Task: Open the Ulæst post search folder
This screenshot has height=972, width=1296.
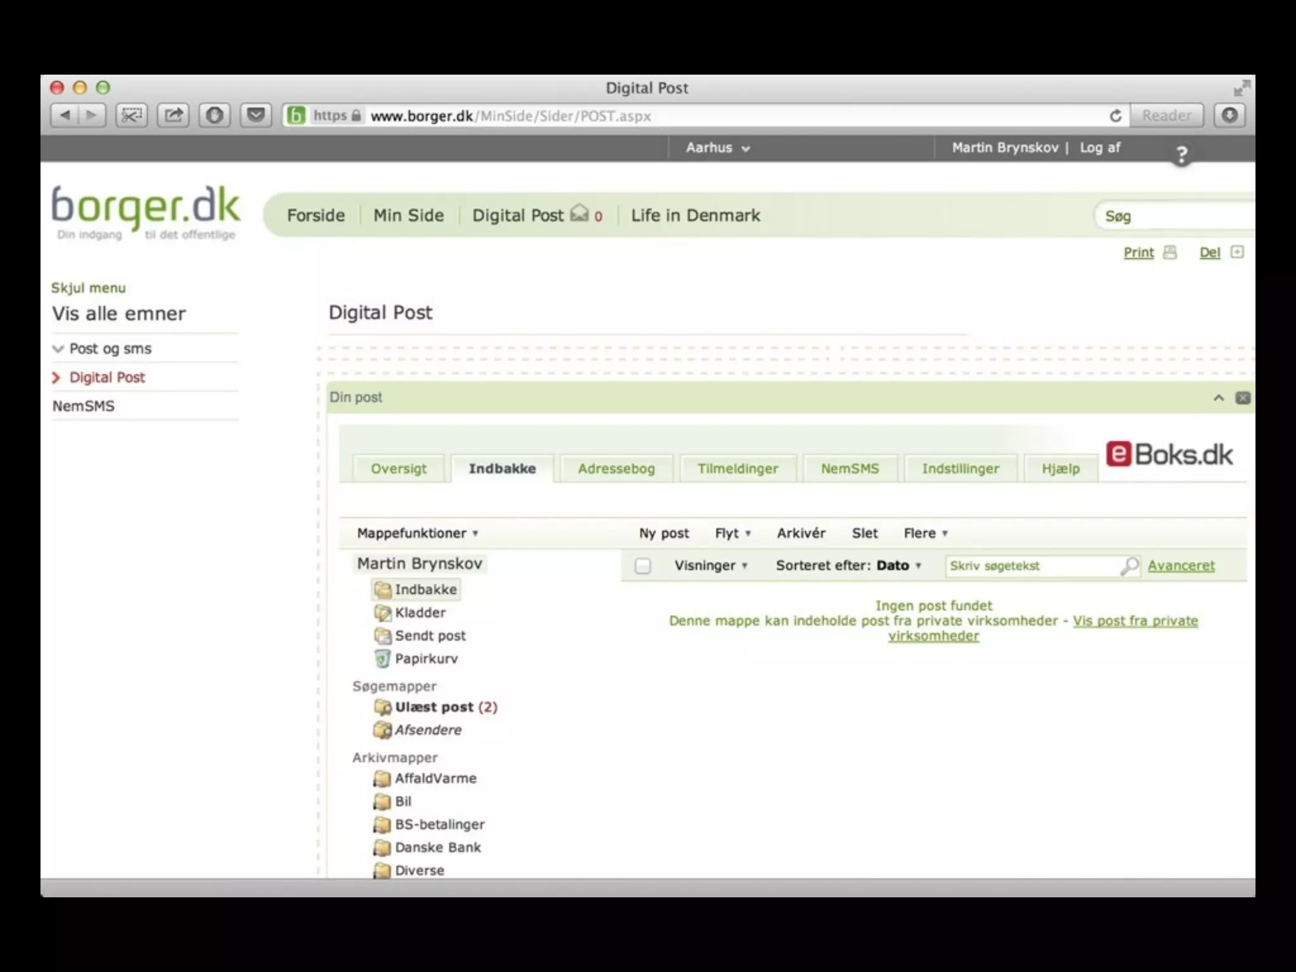Action: (434, 707)
